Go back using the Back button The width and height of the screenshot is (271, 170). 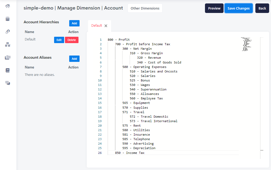click(x=262, y=8)
